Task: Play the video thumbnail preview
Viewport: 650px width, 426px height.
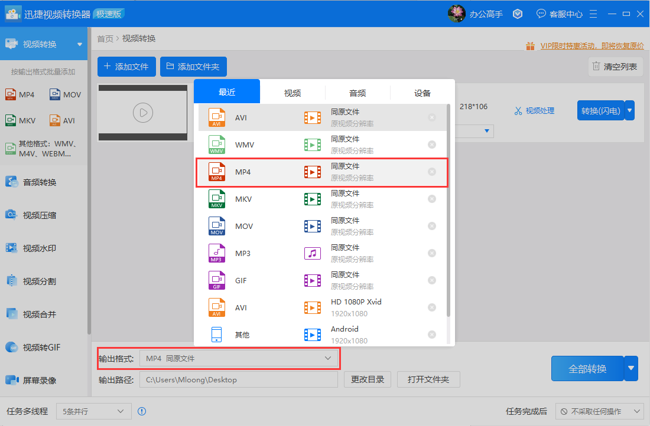Action: 143,112
